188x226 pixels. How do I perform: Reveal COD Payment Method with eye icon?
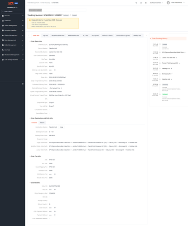(x=55, y=211)
